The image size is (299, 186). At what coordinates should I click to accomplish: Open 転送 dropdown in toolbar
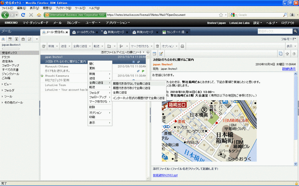pos(102,46)
